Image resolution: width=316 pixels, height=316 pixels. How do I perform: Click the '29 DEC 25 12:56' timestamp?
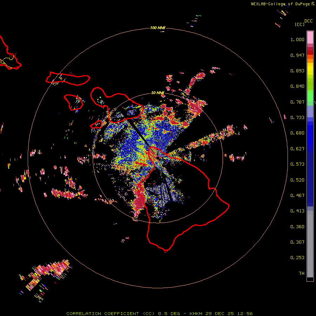click(x=229, y=314)
